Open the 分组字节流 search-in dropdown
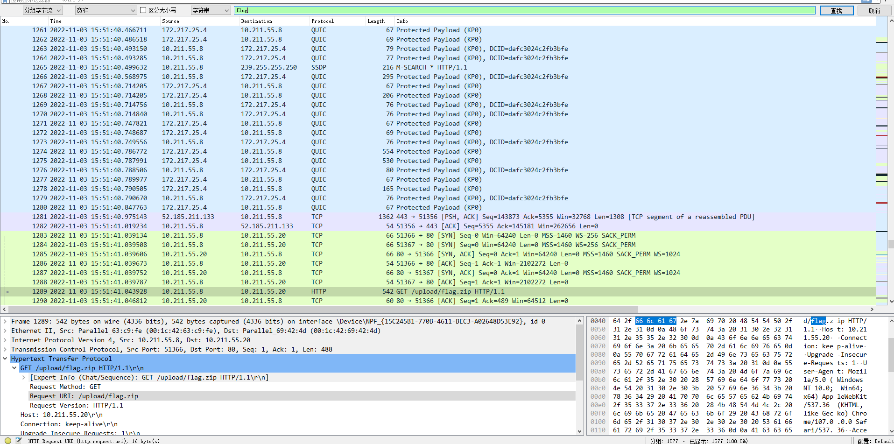Image resolution: width=894 pixels, height=444 pixels. click(x=42, y=10)
